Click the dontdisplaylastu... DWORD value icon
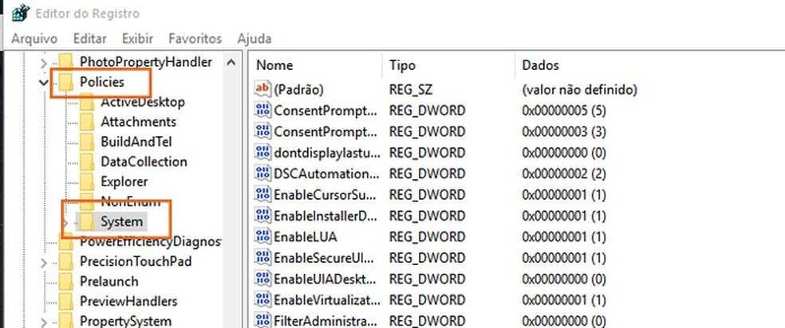The height and width of the screenshot is (328, 785). click(x=263, y=152)
